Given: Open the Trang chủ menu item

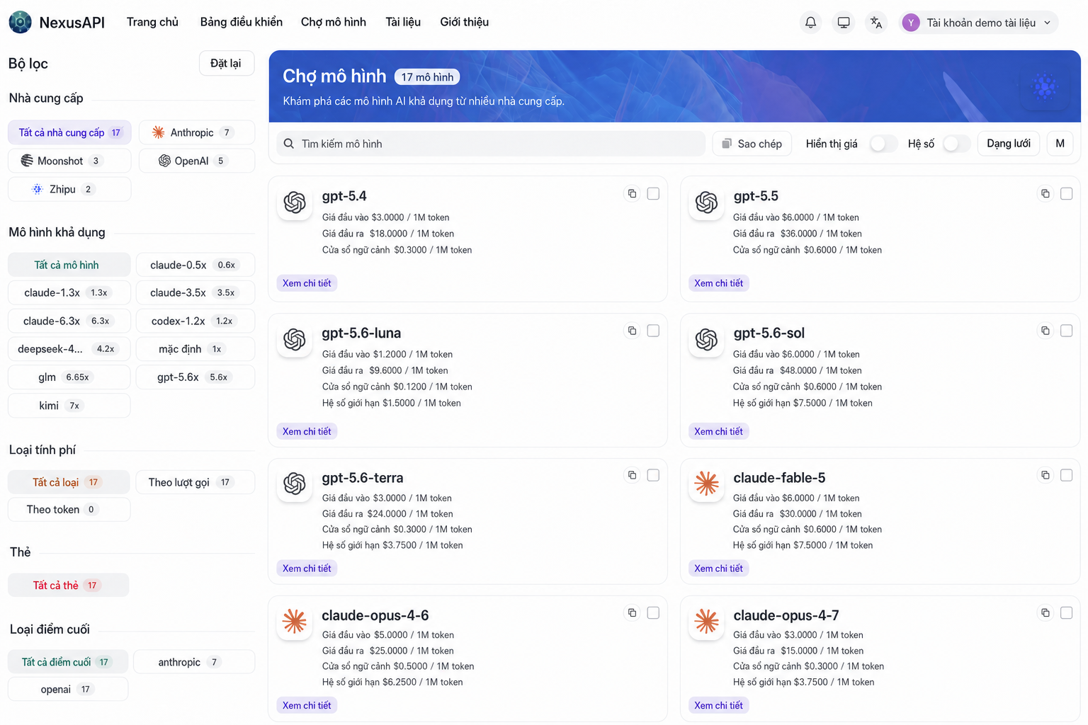Looking at the screenshot, I should pyautogui.click(x=152, y=22).
